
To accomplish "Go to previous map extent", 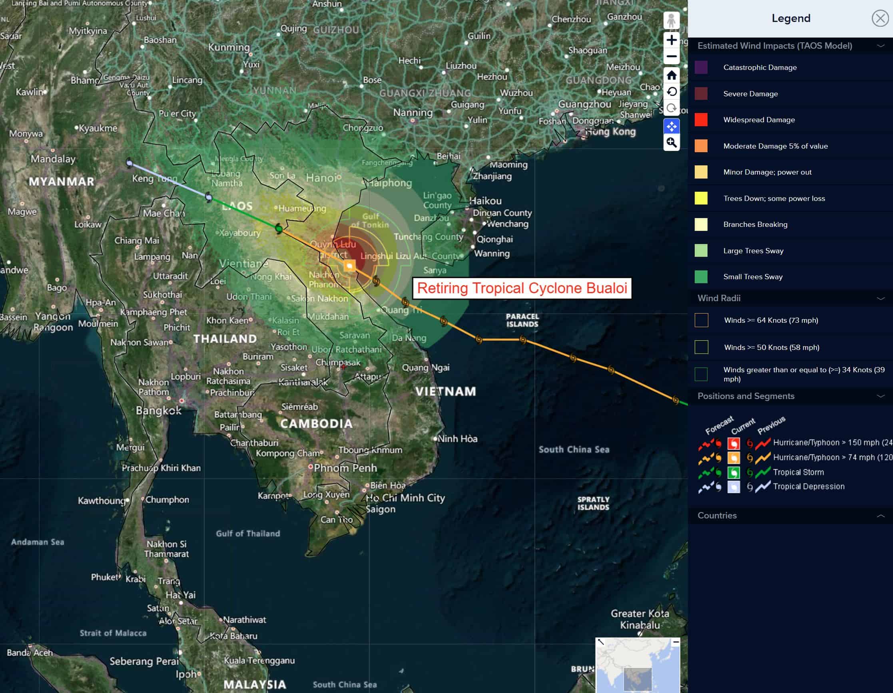I will (672, 91).
